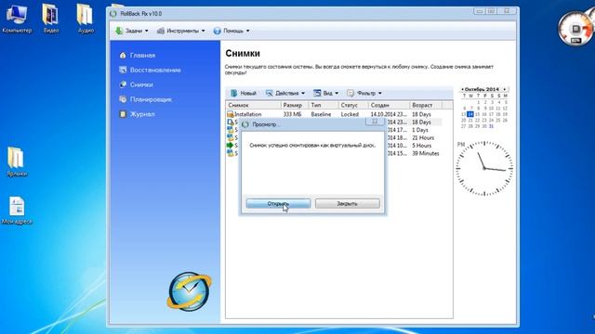Viewport: 595px width, 334px height.
Task: Sort by the Тип column header
Action: click(324, 105)
